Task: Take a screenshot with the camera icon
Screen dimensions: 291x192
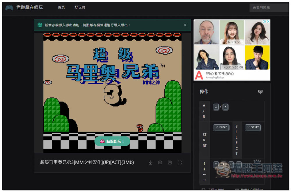Action: 160,162
